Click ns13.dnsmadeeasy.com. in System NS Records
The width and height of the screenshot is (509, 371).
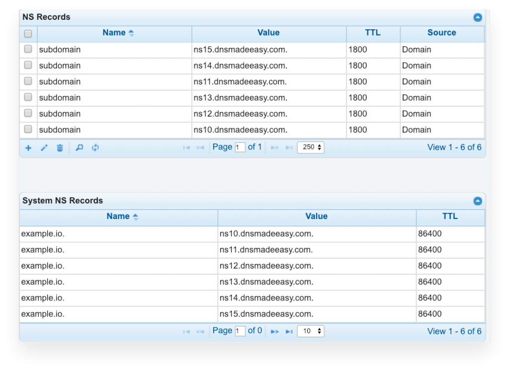[x=266, y=282]
